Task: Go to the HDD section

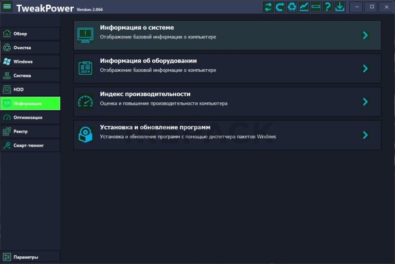Action: click(x=30, y=89)
